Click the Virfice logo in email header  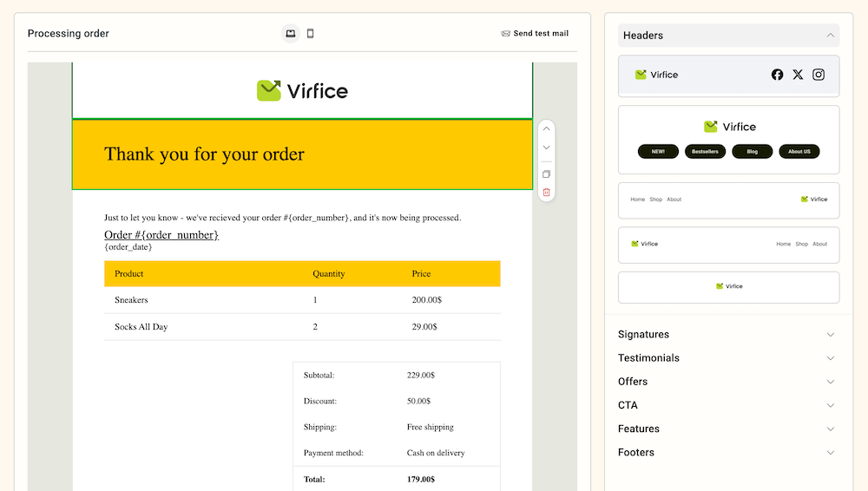click(302, 91)
